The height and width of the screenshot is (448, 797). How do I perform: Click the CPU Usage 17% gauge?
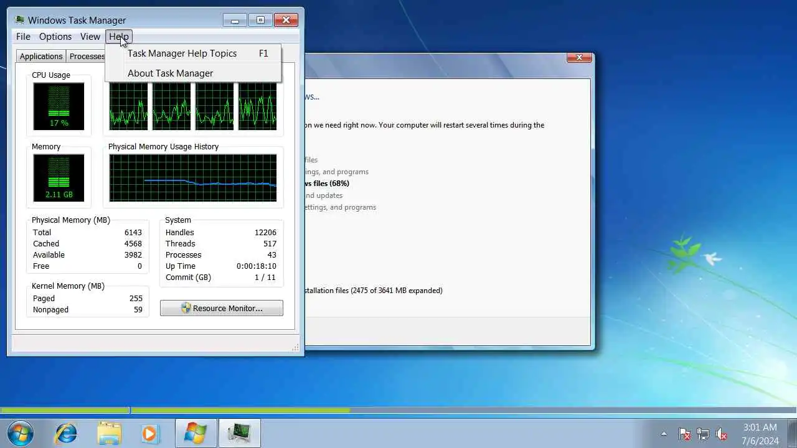[59, 106]
